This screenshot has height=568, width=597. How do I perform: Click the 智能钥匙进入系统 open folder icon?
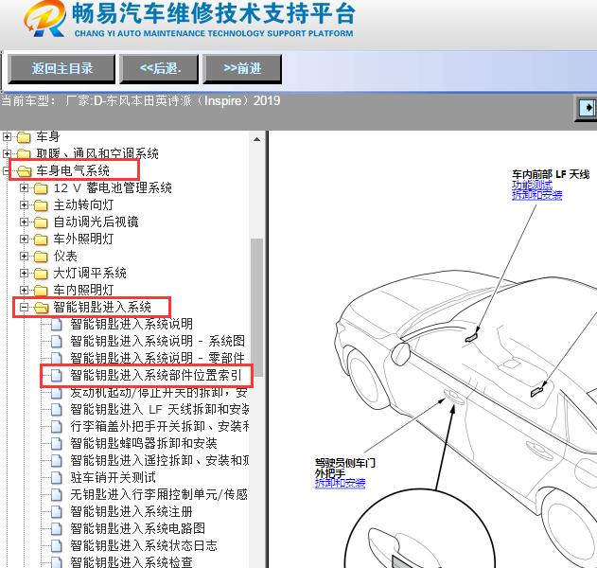pos(42,308)
